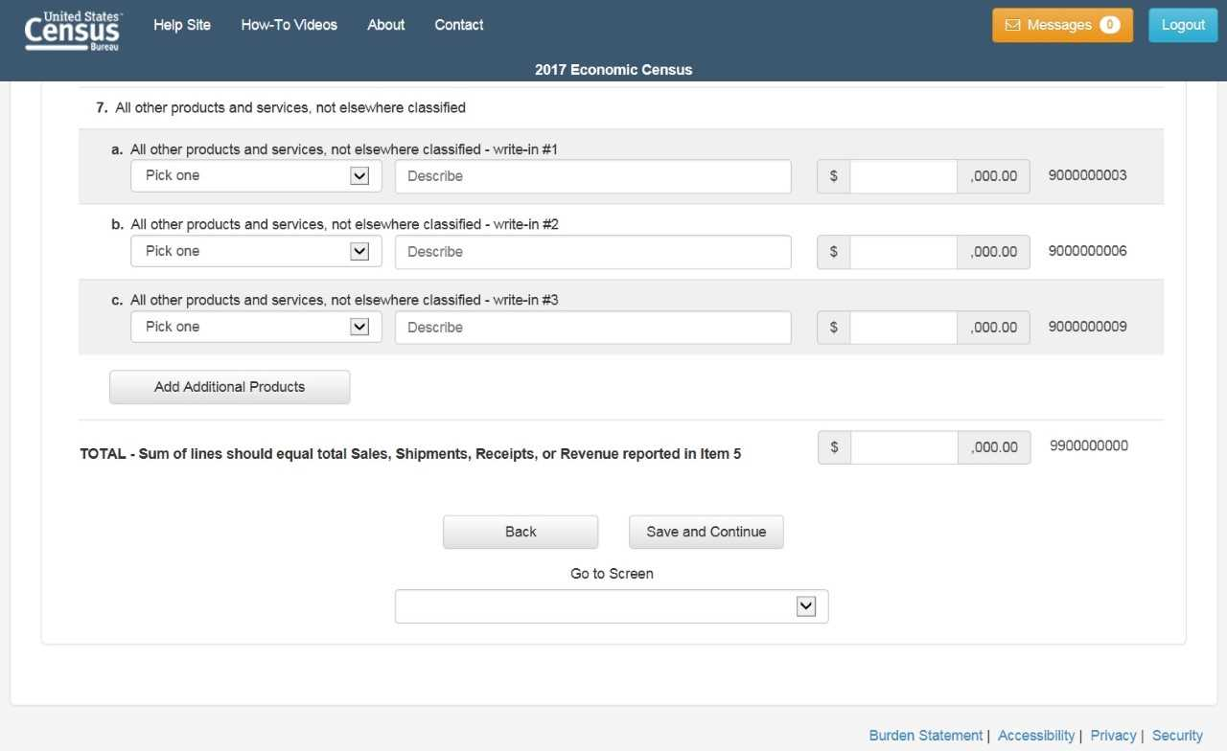Expand the write-in #2 Pick one dropdown
The width and height of the screenshot is (1227, 751).
[256, 252]
